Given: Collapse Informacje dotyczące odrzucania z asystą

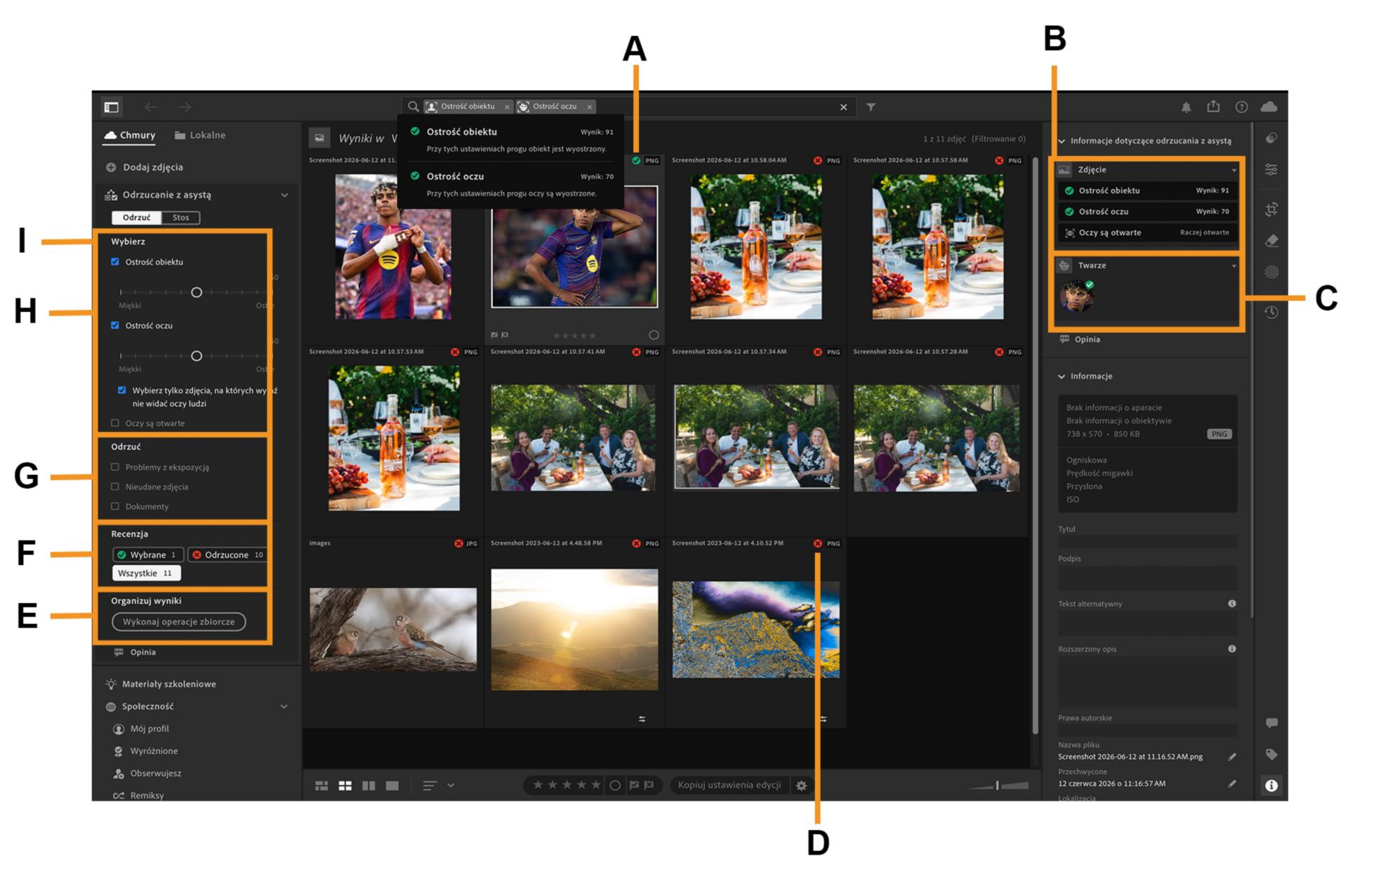Looking at the screenshot, I should pyautogui.click(x=1062, y=141).
